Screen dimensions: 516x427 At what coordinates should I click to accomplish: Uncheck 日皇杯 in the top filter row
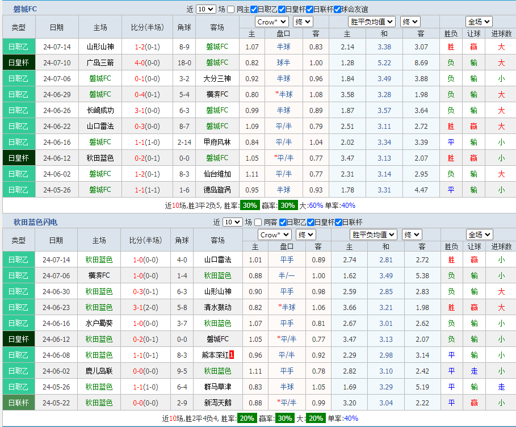281,9
